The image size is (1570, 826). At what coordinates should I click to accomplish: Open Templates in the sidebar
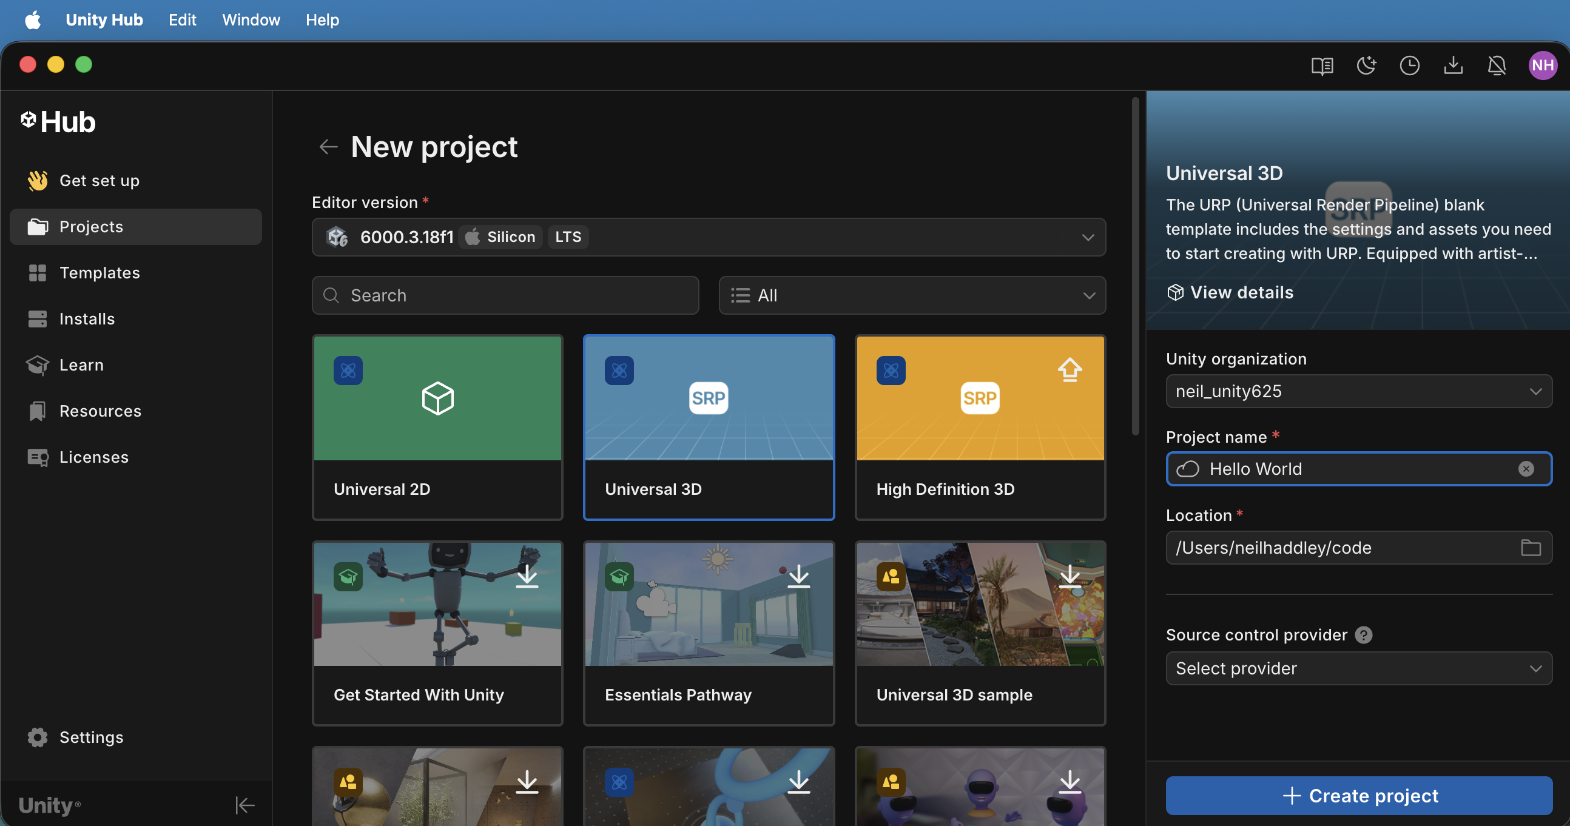pyautogui.click(x=136, y=273)
